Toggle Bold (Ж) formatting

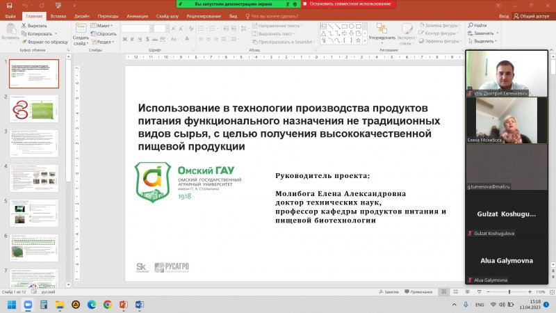125,39
